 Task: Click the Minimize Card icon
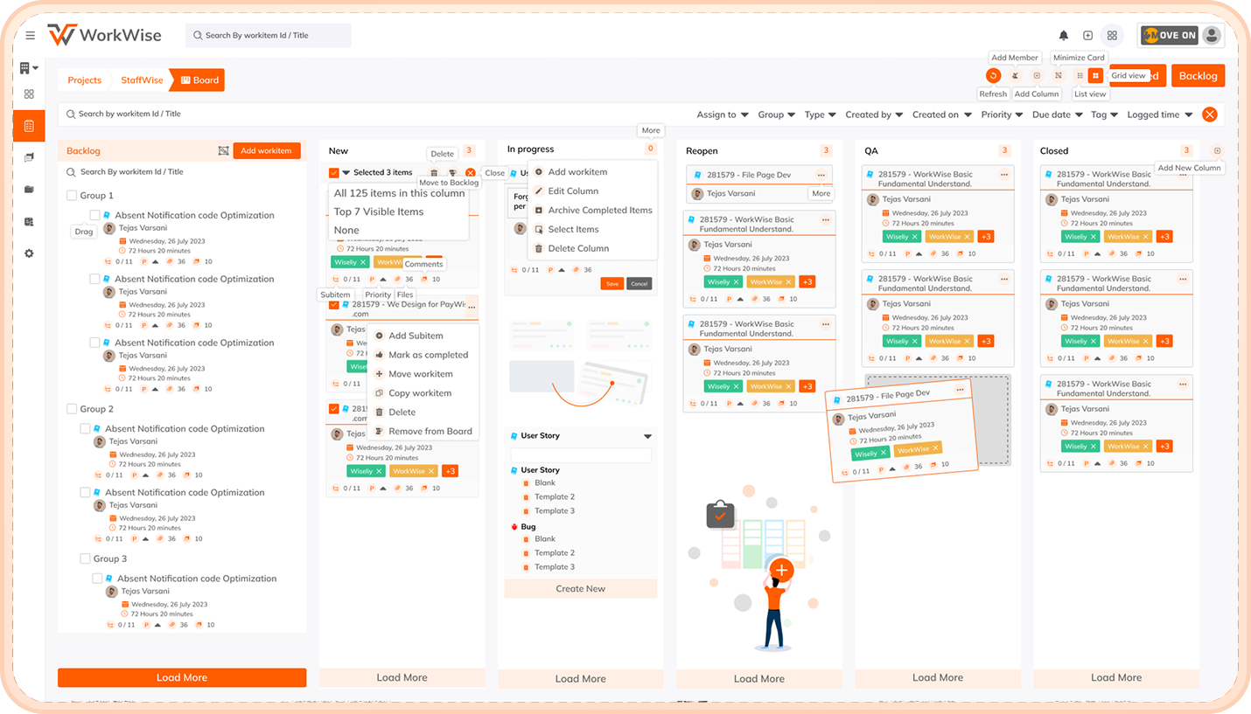[1058, 76]
